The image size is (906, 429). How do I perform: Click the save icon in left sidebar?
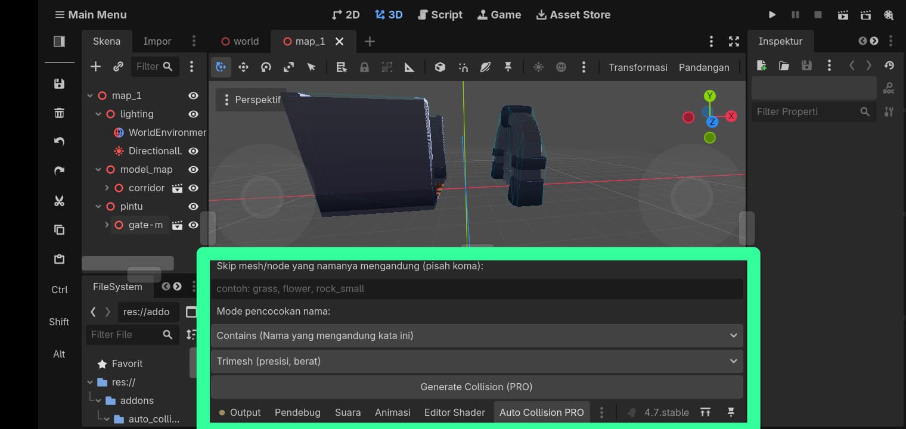tap(59, 84)
